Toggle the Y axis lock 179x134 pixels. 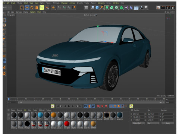(x=64, y=7)
